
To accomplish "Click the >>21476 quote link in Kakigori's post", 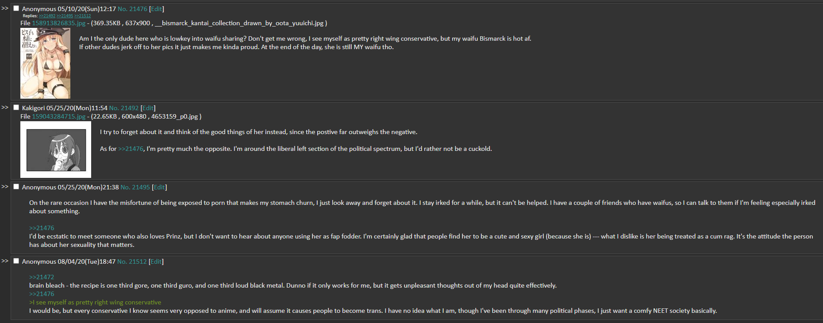I will (131, 149).
